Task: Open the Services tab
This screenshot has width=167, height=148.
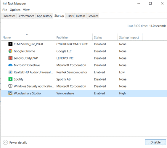Action: coord(93,16)
